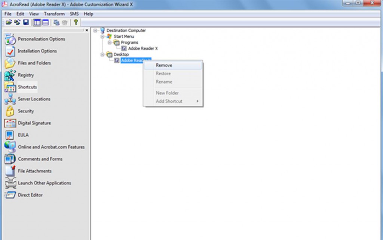Select the Registry icon in the sidebar
383x240 pixels.
tap(10, 75)
